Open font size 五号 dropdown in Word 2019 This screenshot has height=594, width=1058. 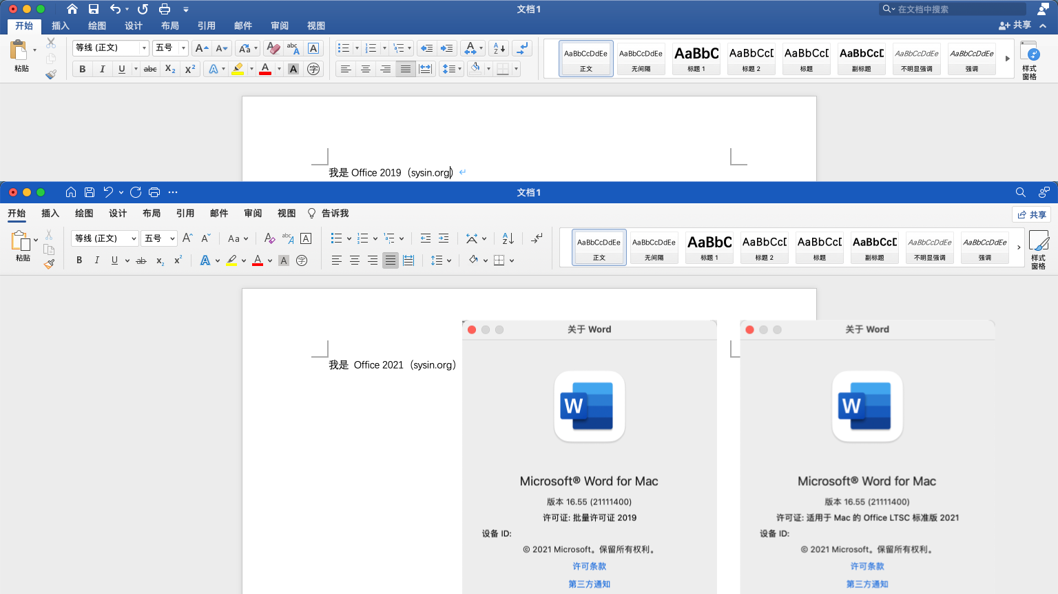183,48
